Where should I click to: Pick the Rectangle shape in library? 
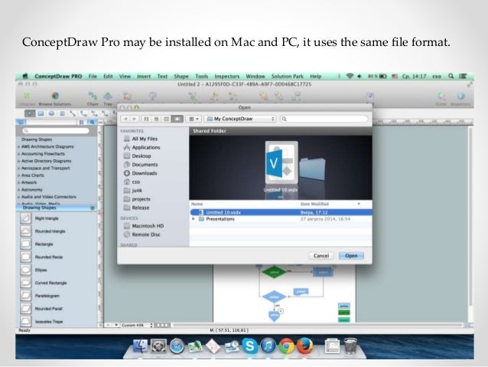tap(25, 244)
